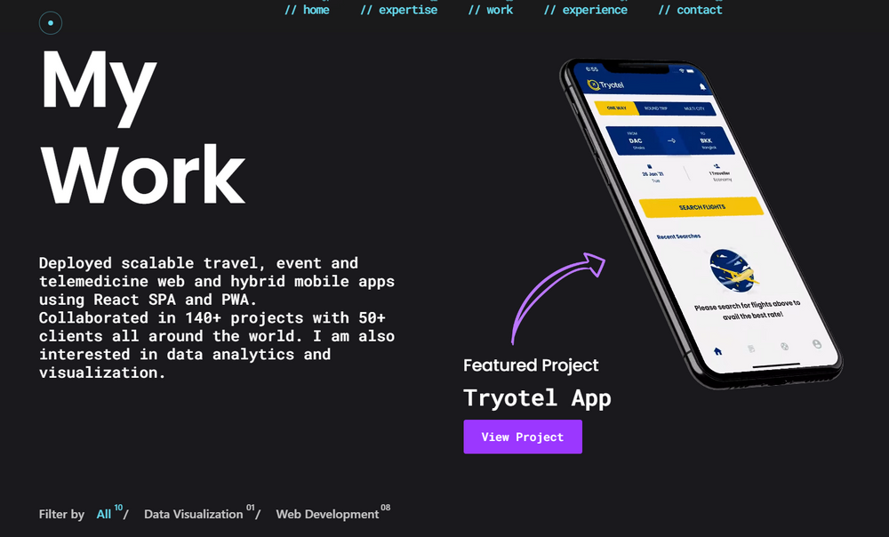Click the notification bell in the Tryotel app
The height and width of the screenshot is (537, 889).
click(703, 87)
